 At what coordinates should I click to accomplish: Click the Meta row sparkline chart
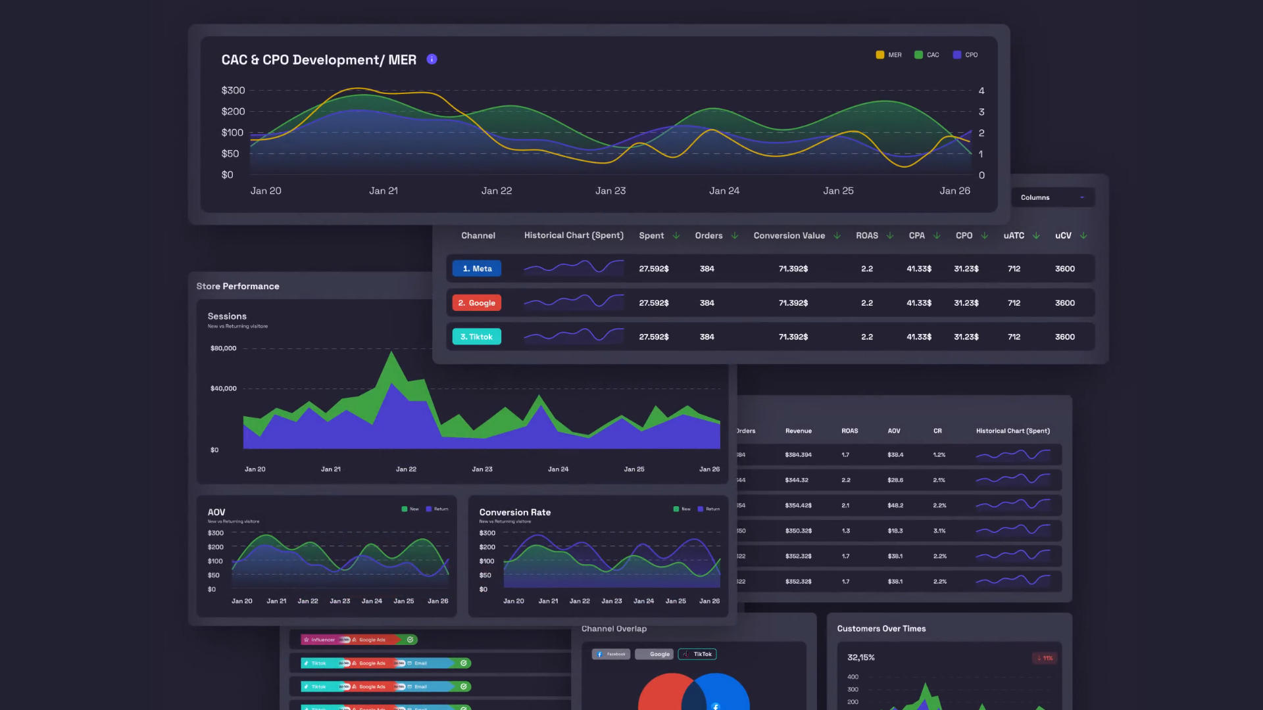pos(574,268)
